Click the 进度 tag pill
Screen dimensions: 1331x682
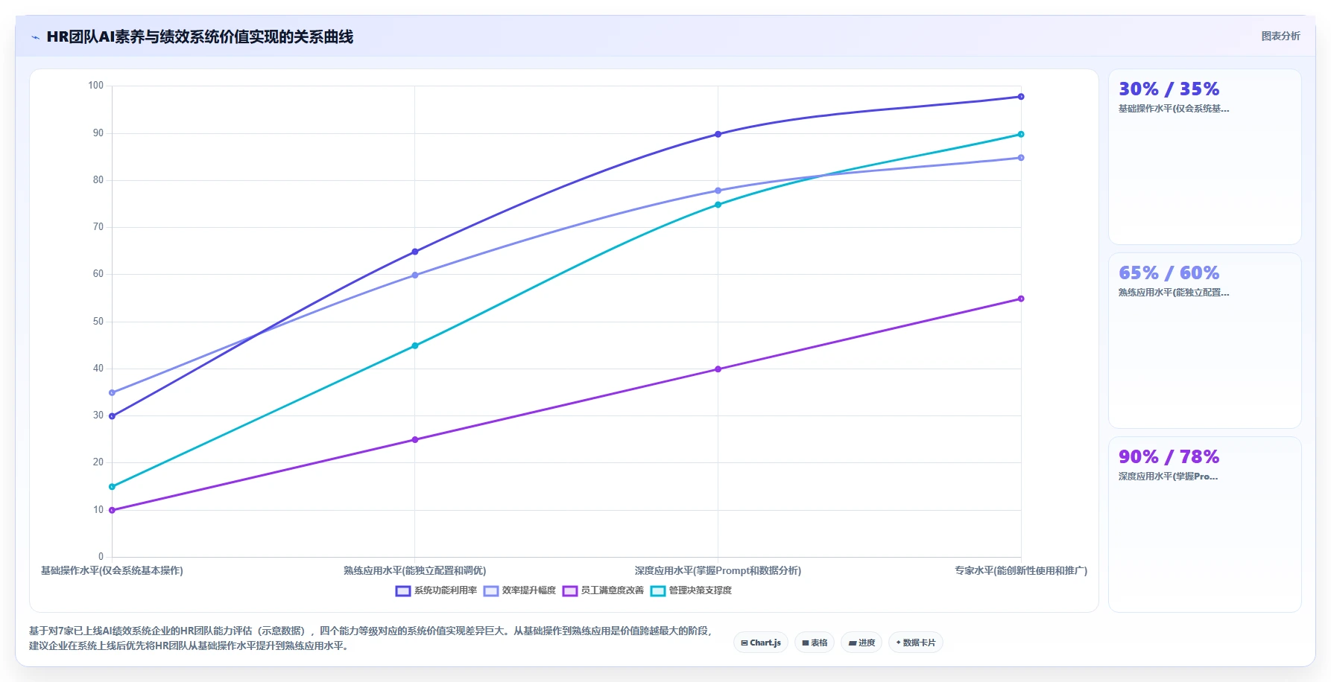pyautogui.click(x=861, y=643)
